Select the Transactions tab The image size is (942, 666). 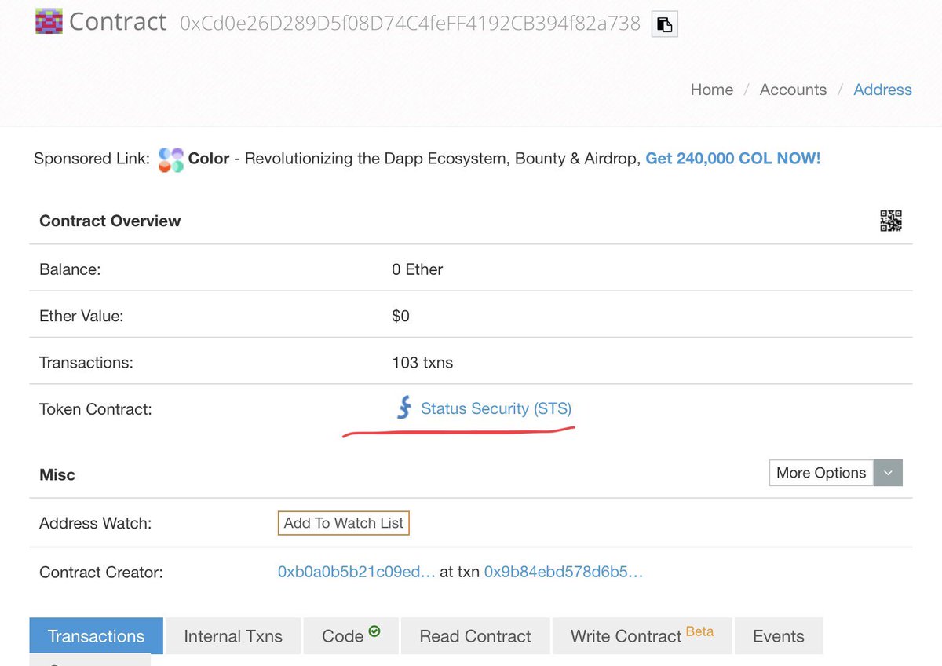(96, 636)
